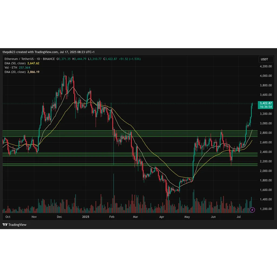Screen dimensions: 277x277
Task: Click the 1,800.00 price axis label
Action: point(266,180)
